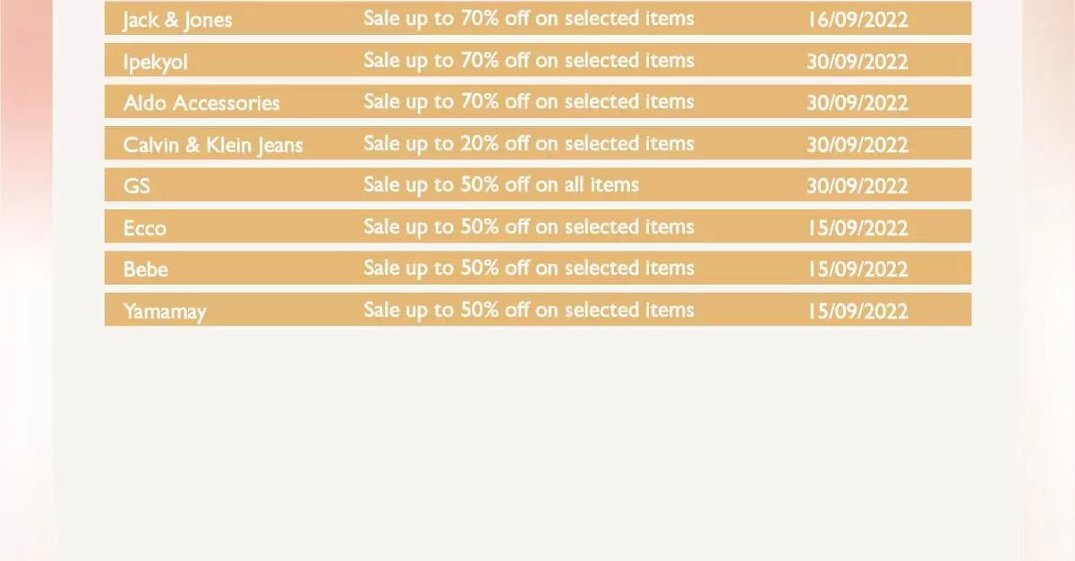Click the Bebe brand name
The height and width of the screenshot is (561, 1075).
click(146, 269)
